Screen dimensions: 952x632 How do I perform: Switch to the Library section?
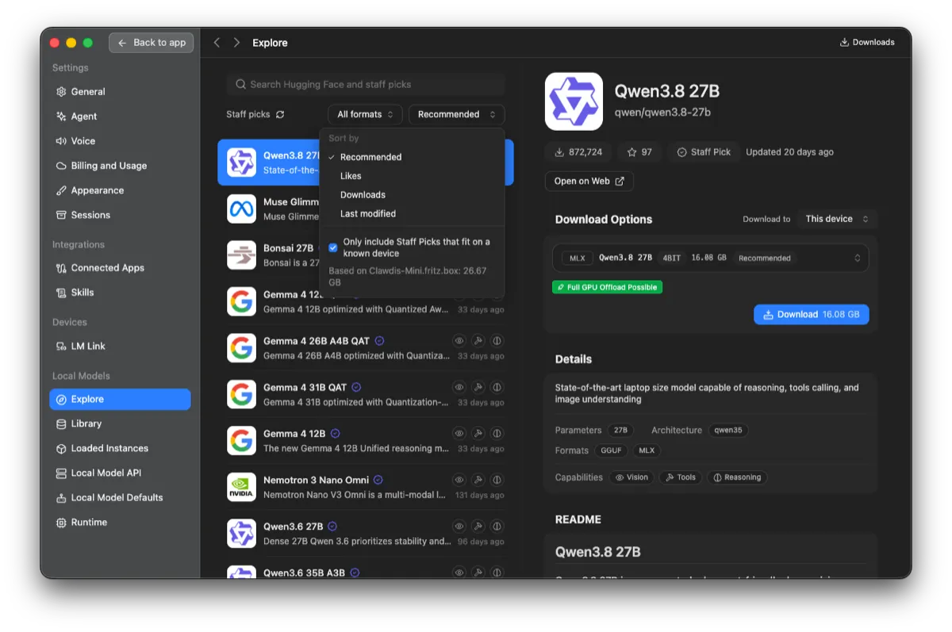(120, 423)
